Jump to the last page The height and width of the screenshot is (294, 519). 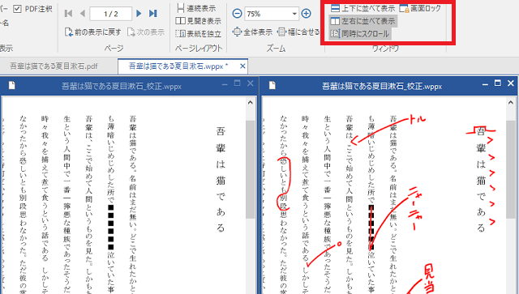(x=152, y=13)
